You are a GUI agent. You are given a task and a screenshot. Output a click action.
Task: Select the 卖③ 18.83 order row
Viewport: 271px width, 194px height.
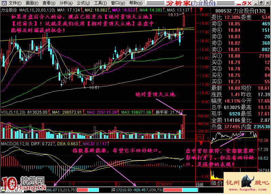(241, 37)
